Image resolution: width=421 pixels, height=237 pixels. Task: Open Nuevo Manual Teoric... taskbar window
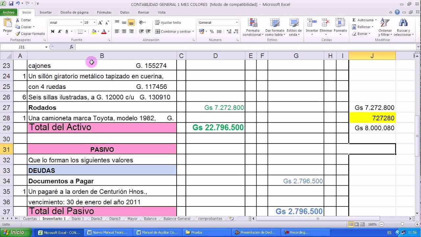(x=108, y=232)
